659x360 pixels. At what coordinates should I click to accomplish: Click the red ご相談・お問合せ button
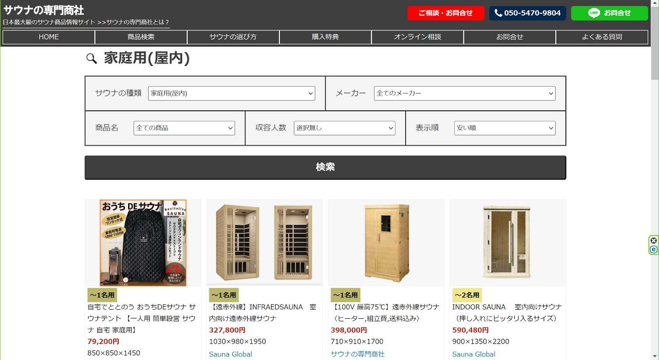446,13
